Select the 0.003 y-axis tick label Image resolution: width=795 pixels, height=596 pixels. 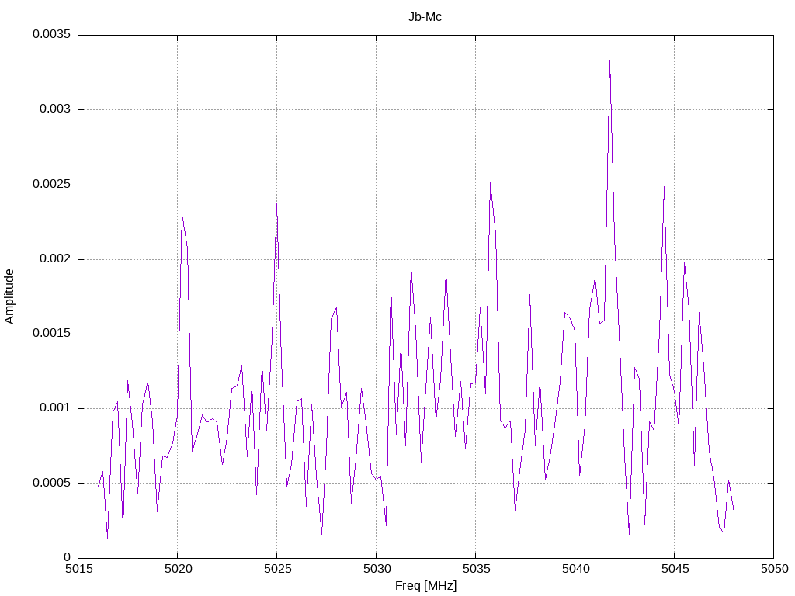coord(55,109)
